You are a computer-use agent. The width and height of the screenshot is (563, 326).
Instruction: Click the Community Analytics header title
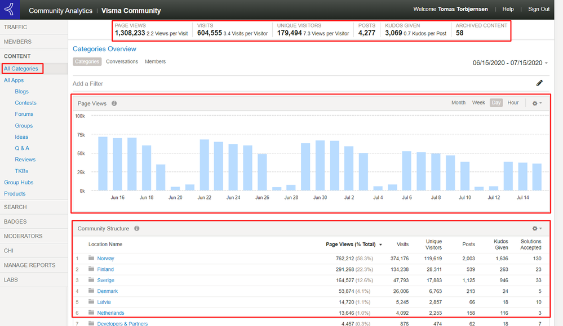pos(61,11)
